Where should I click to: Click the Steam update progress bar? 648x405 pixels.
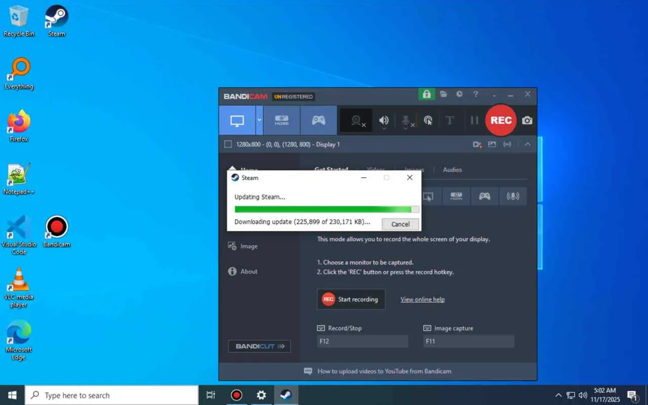pyautogui.click(x=327, y=209)
